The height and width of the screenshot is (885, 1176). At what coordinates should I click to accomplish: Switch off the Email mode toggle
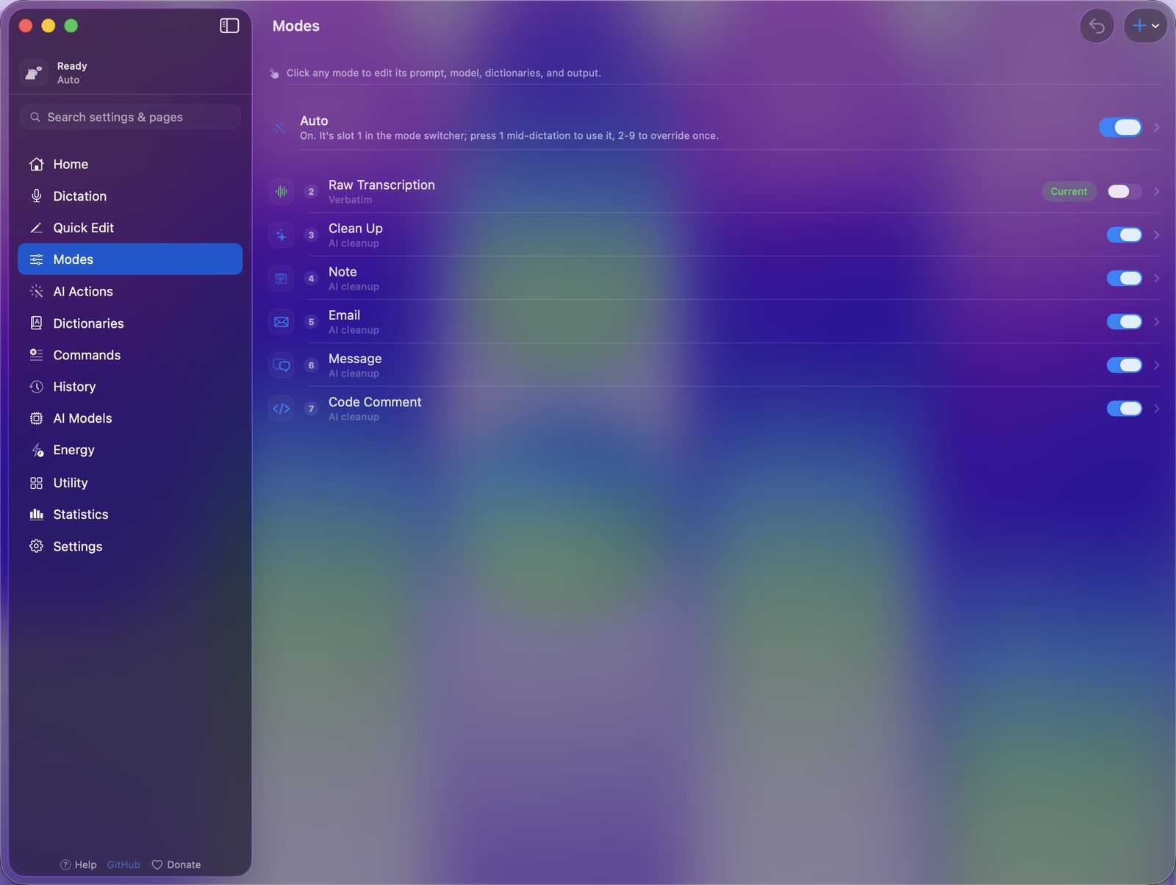pos(1125,322)
